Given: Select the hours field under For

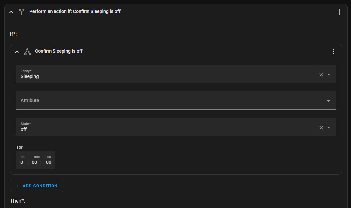Looking at the screenshot, I should click(22, 162).
